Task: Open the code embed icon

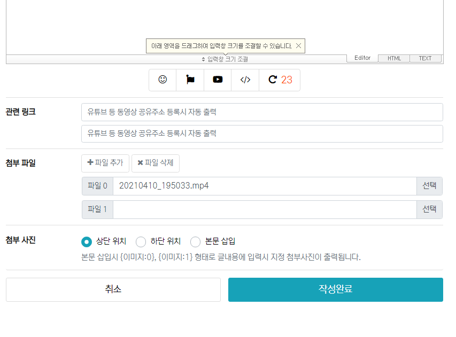Action: (x=245, y=80)
